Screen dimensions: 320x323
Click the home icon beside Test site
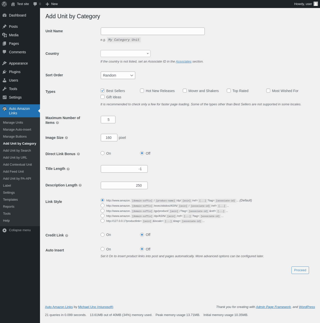point(13,4)
